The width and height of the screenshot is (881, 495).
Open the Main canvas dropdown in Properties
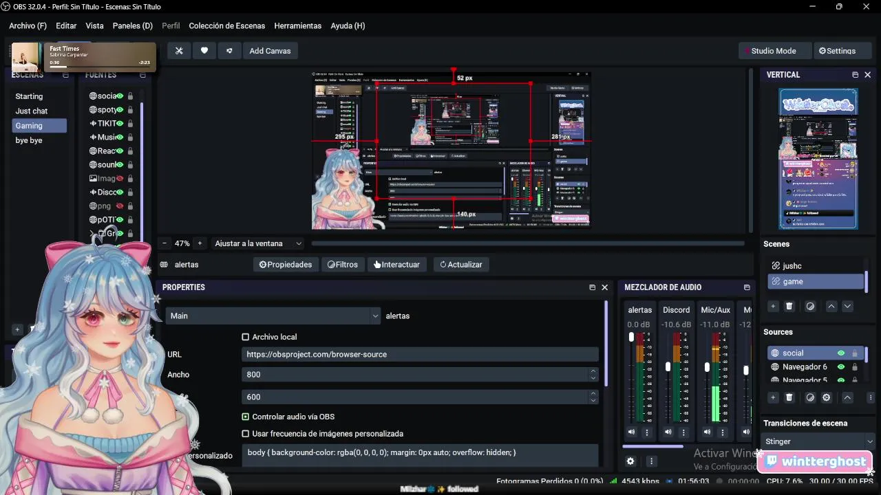(273, 316)
